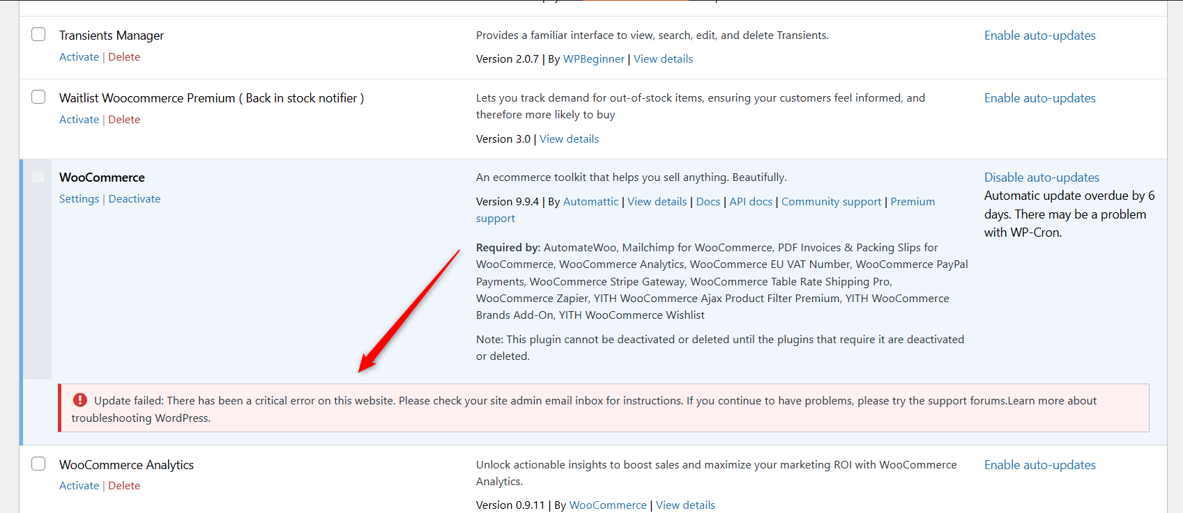This screenshot has height=513, width=1183.
Task: Disable auto-updates for WooCommerce
Action: (x=1041, y=177)
